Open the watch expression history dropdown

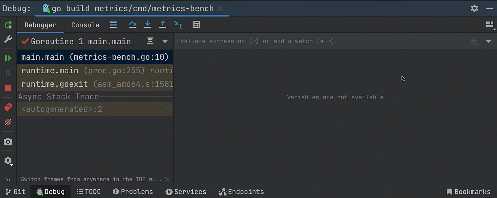488,42
